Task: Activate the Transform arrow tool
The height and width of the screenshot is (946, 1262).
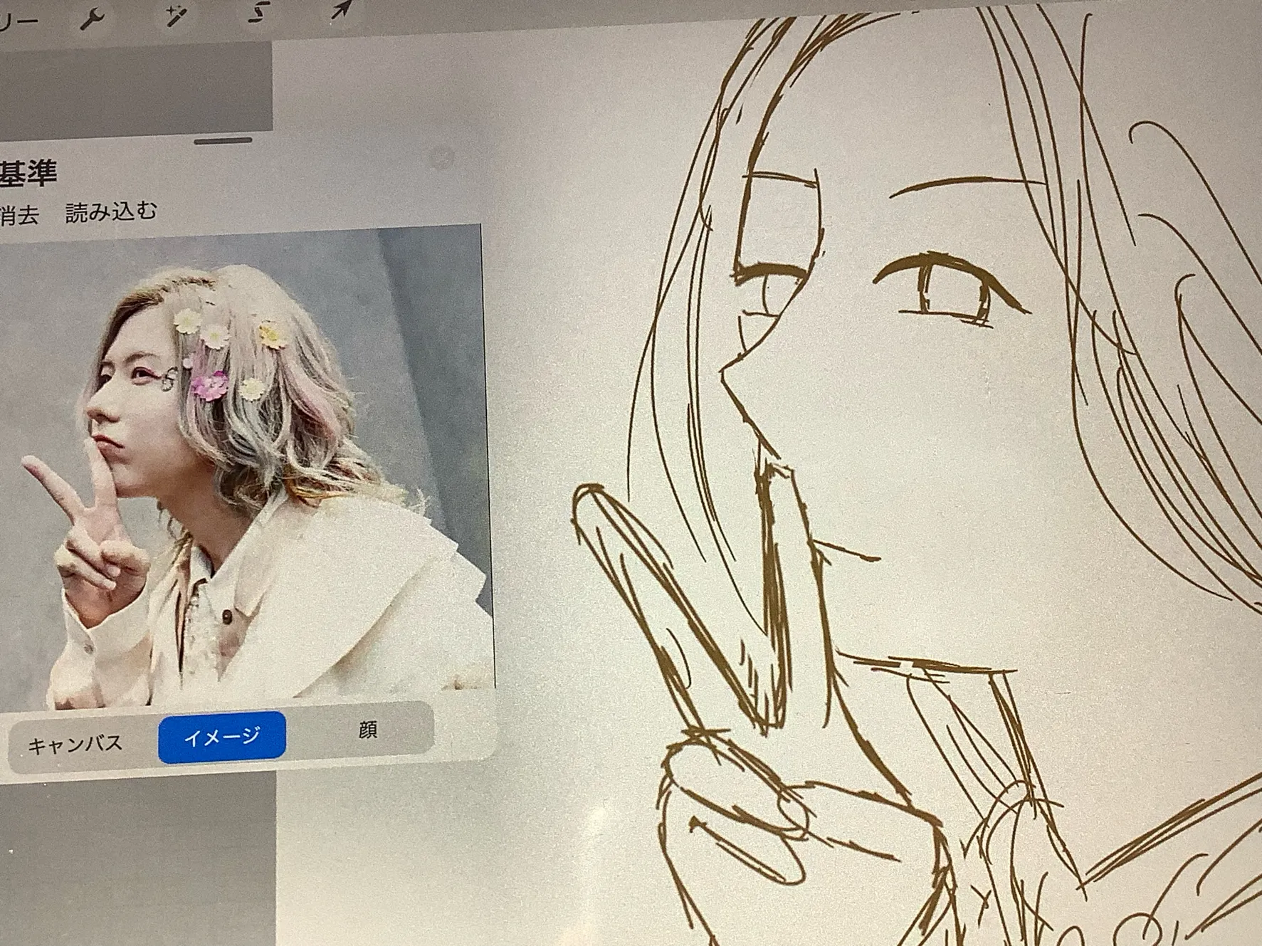Action: click(341, 9)
